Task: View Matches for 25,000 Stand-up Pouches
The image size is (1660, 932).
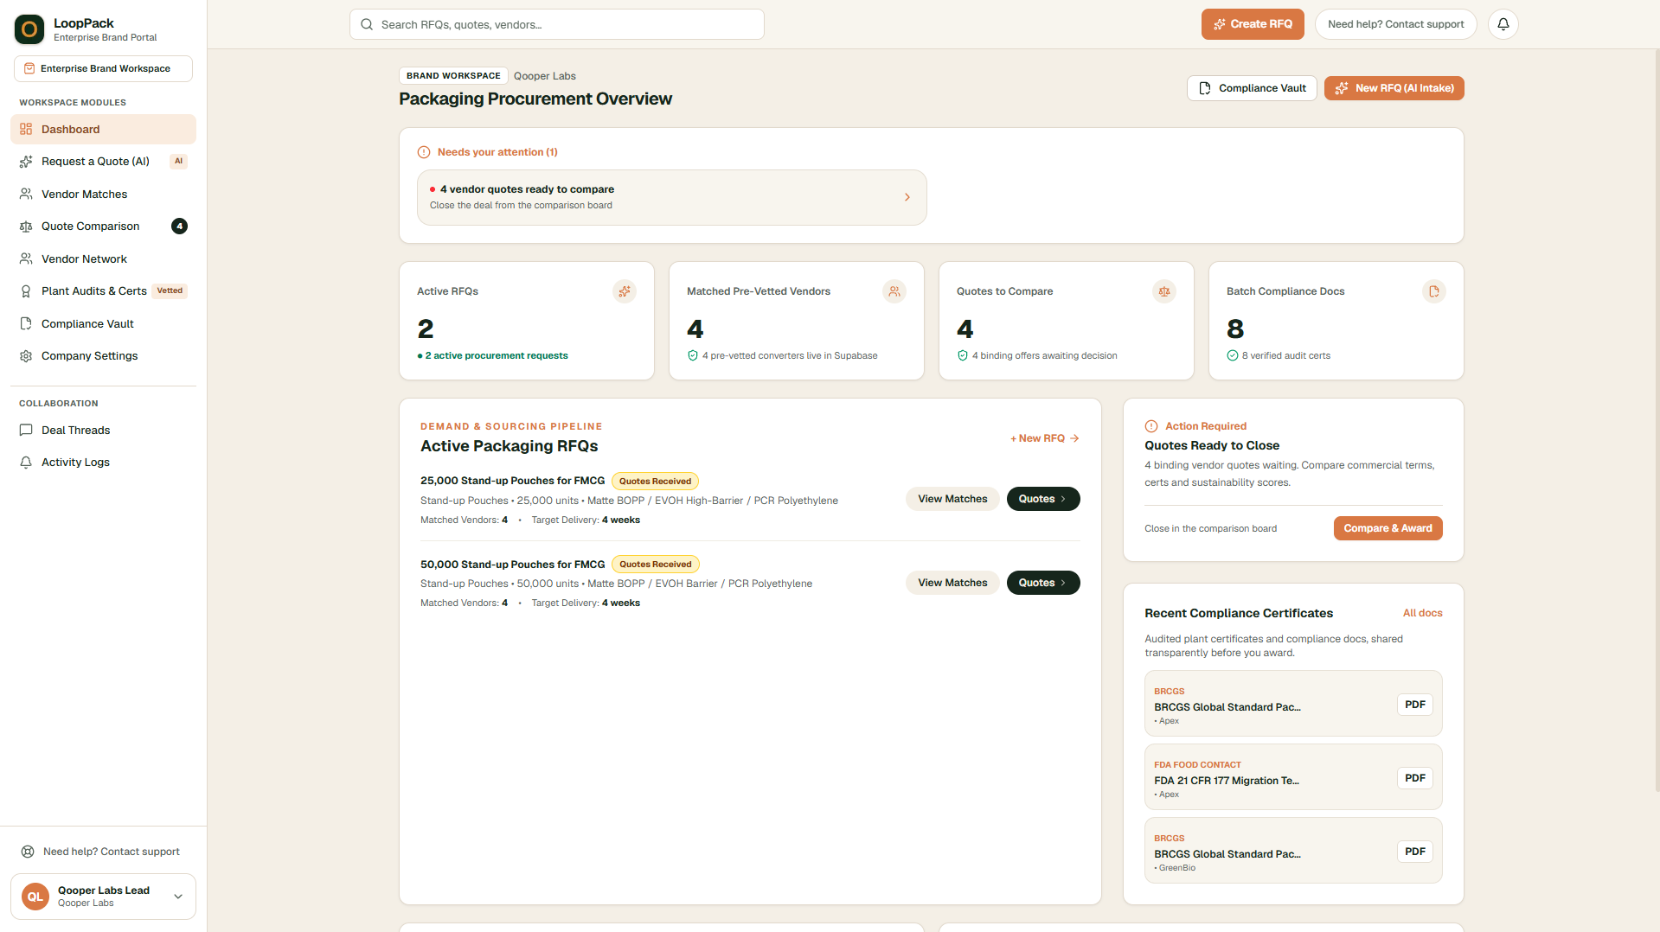Action: (x=952, y=499)
